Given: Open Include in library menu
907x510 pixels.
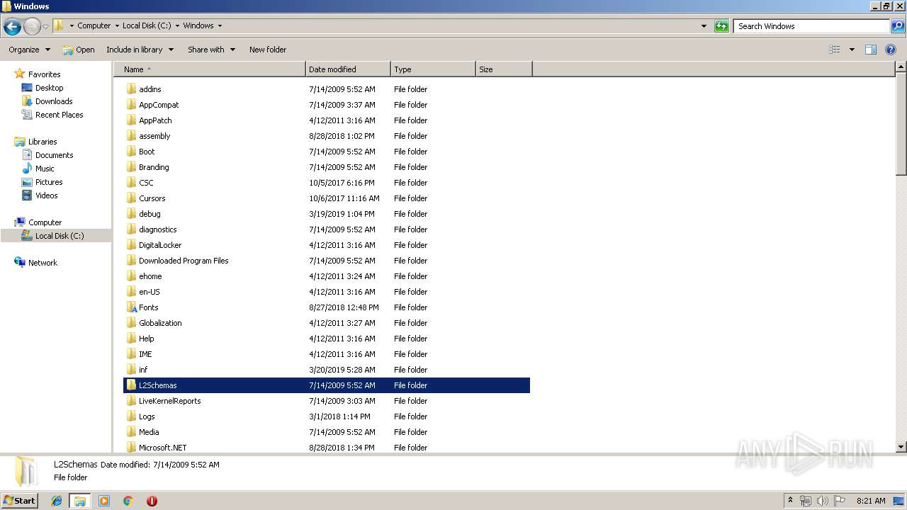Looking at the screenshot, I should click(140, 50).
